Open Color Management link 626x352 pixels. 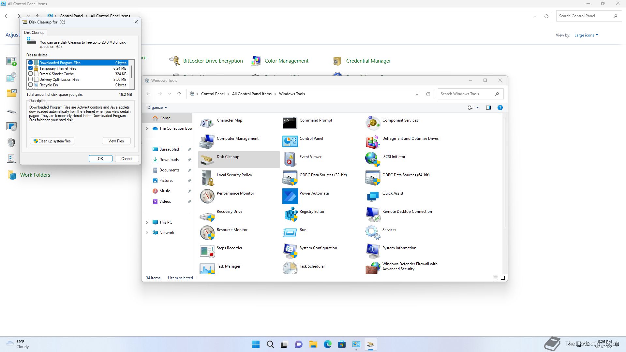[286, 61]
